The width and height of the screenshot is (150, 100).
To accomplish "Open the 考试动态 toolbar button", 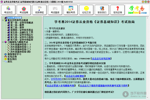I will (x=8, y=10).
